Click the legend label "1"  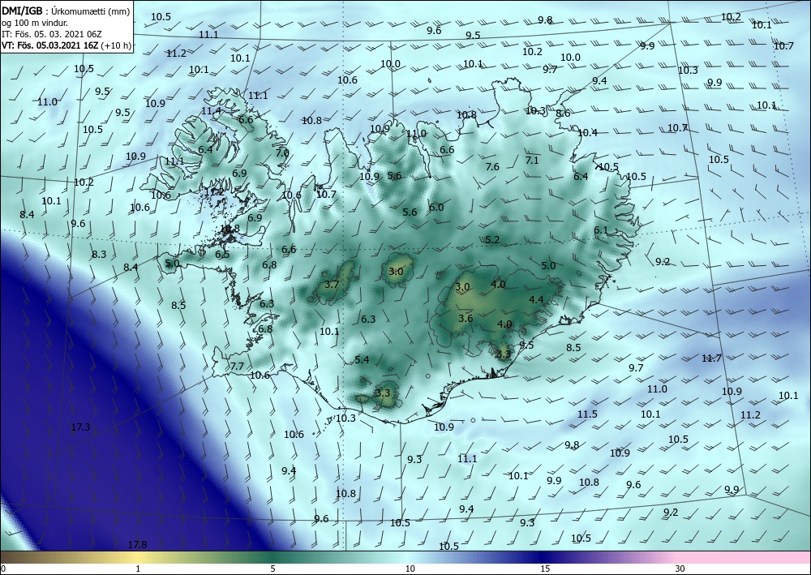(138, 569)
